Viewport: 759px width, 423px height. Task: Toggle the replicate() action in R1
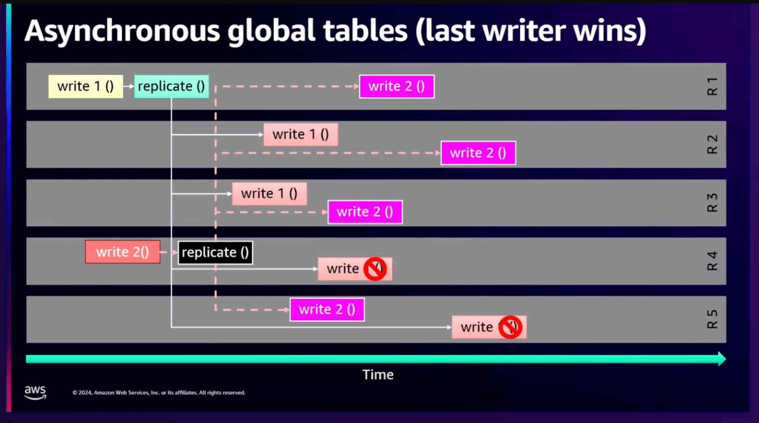tap(171, 86)
